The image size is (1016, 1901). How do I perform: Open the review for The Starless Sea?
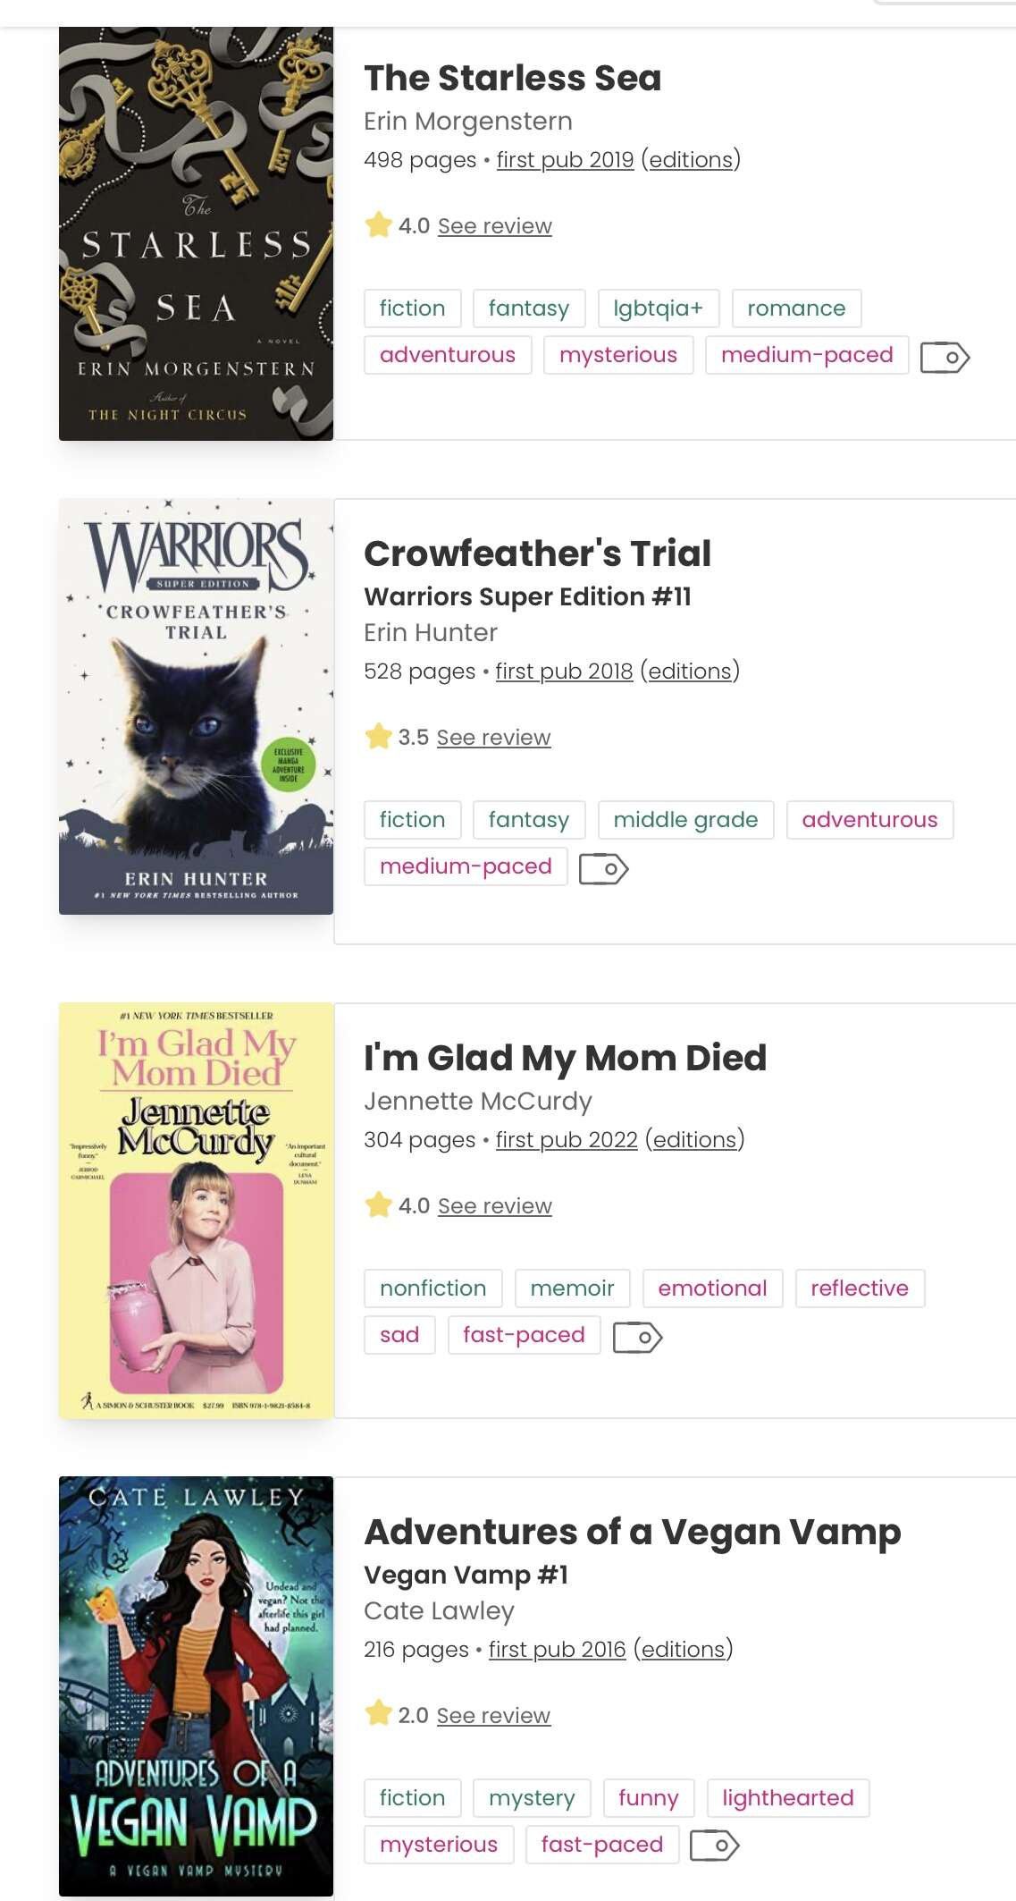(494, 226)
